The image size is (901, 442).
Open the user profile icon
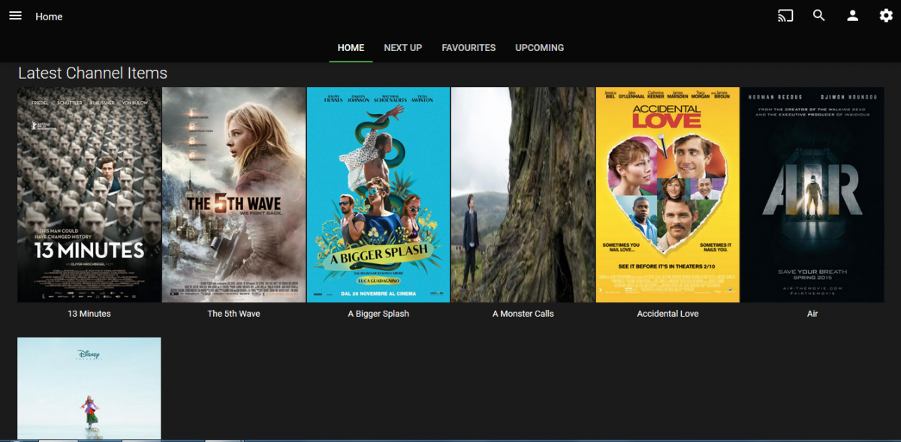[x=852, y=16]
